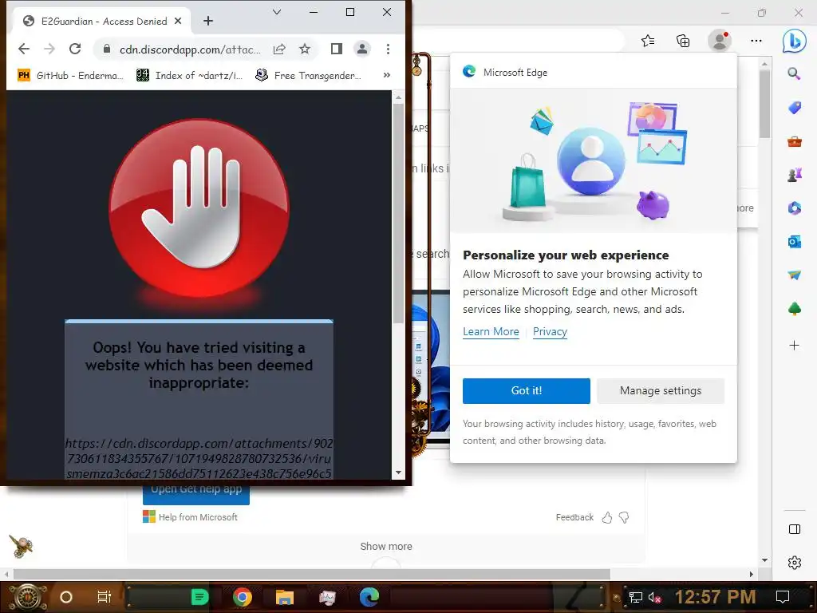Open Edge sidebar Drop paper-plane icon
The height and width of the screenshot is (613, 817).
pyautogui.click(x=794, y=275)
